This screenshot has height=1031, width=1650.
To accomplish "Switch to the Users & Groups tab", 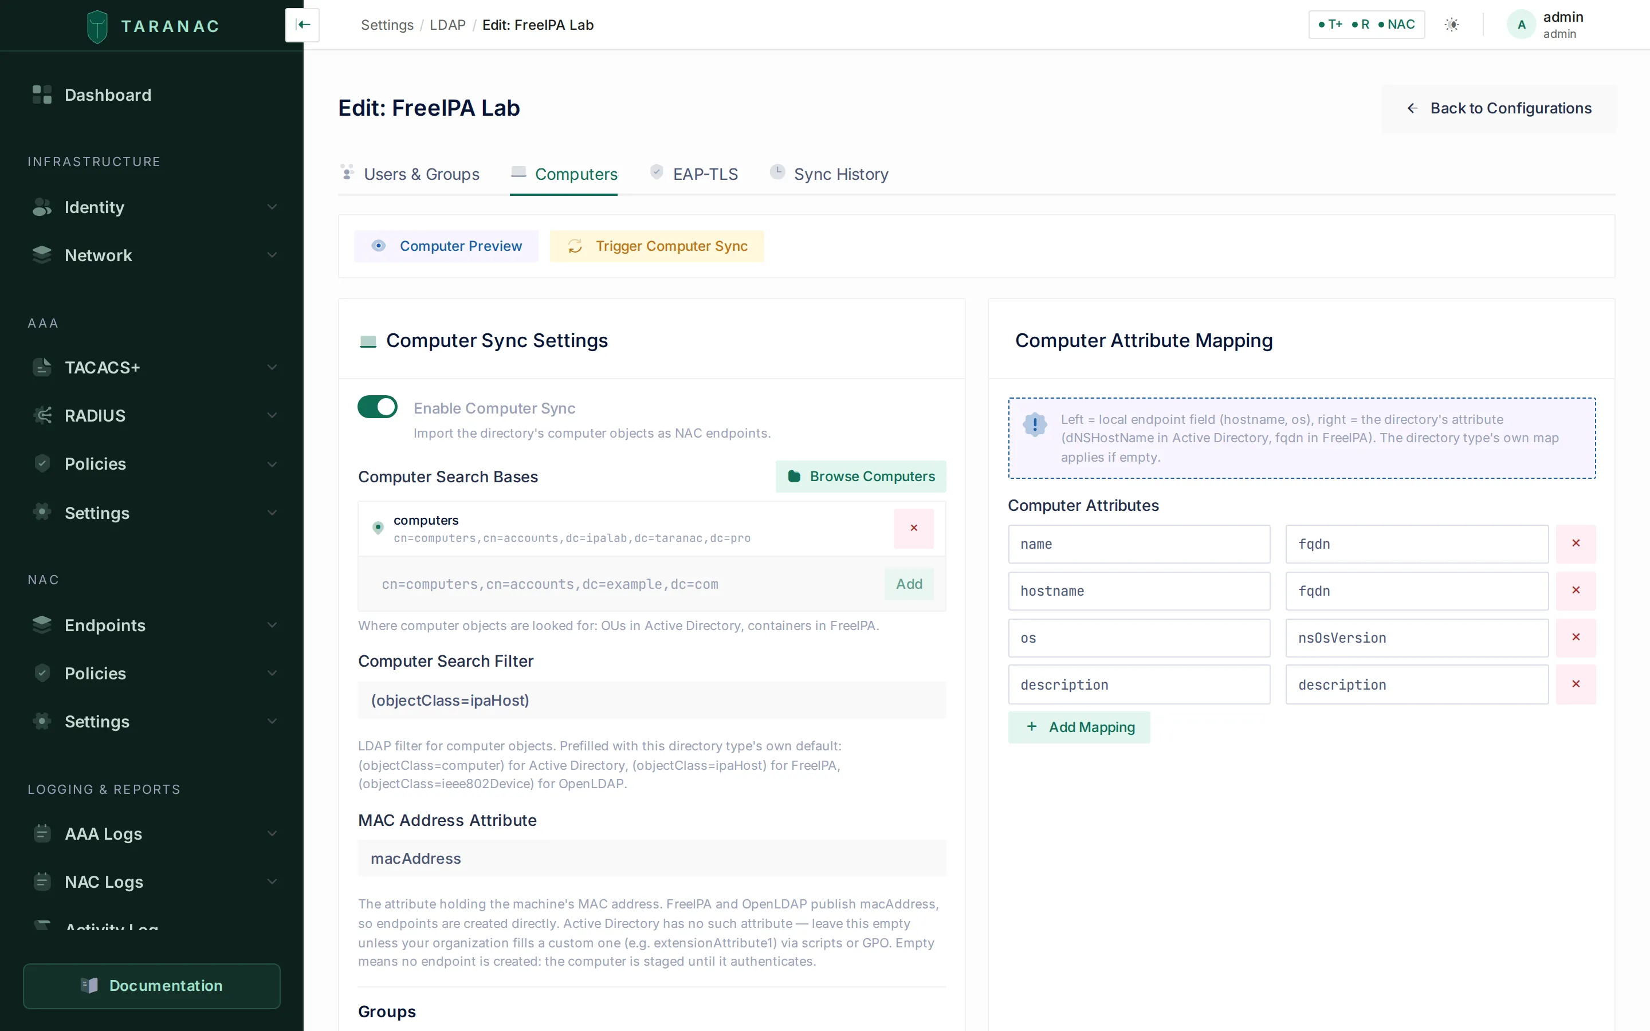I will click(409, 175).
